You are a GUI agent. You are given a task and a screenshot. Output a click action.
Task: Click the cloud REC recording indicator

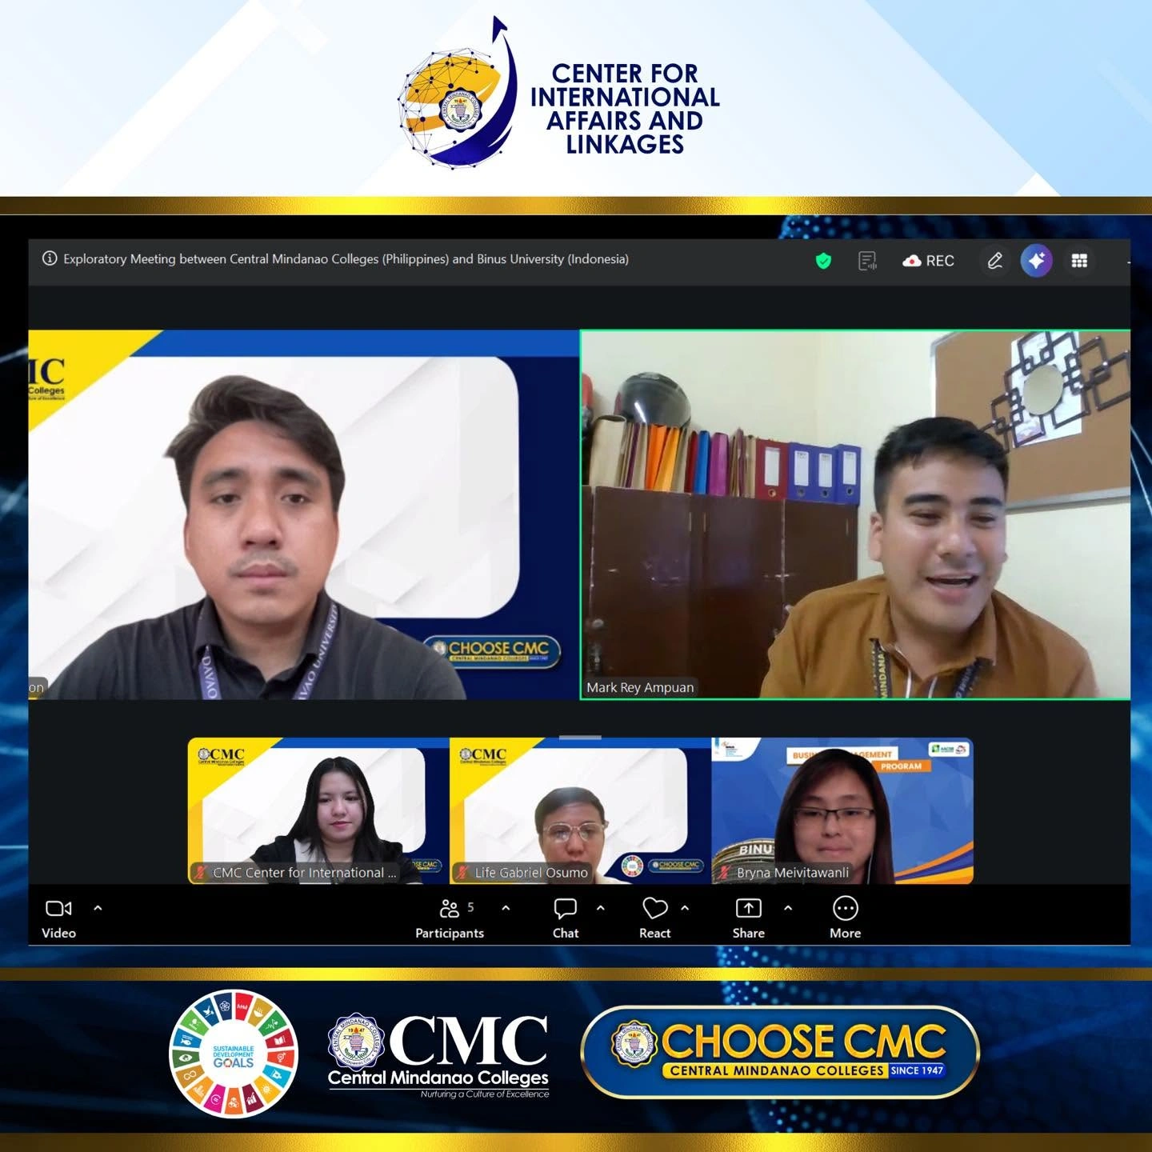(x=928, y=261)
